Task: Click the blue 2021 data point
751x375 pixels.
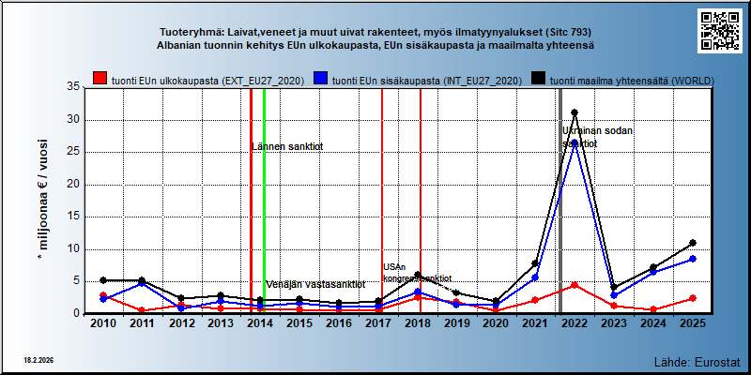Action: coord(535,277)
